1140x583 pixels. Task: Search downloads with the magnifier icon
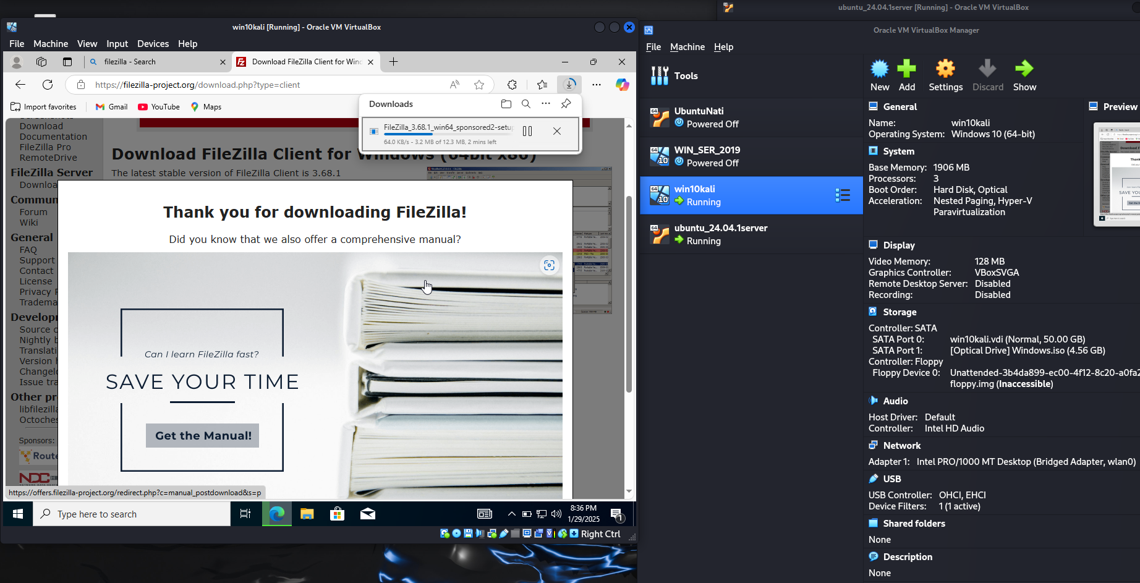tap(526, 104)
